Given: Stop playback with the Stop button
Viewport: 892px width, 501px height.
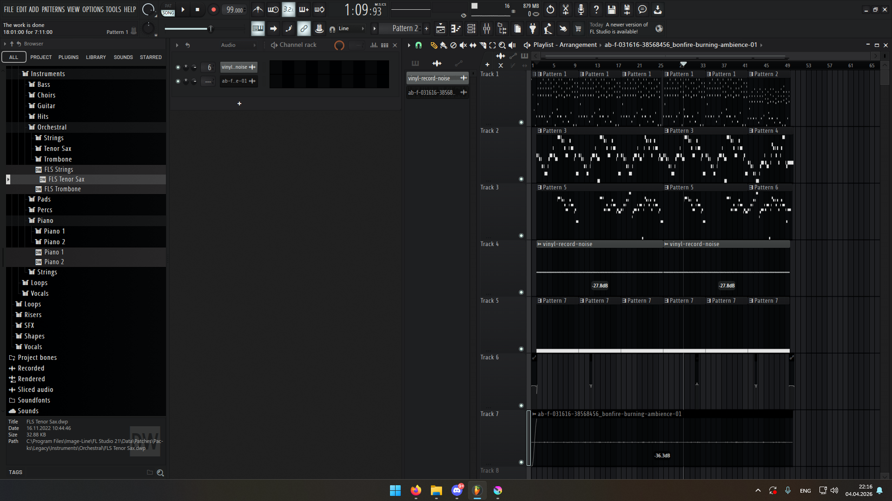Looking at the screenshot, I should pyautogui.click(x=198, y=9).
